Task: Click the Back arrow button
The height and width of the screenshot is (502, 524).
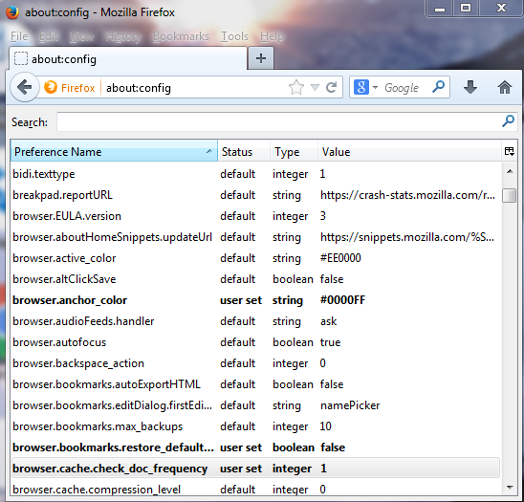Action: 25,88
